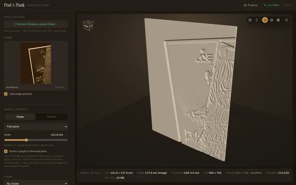Click the 'Lithophane Studio' subtitle text
The image size is (296, 185).
pos(38,5)
